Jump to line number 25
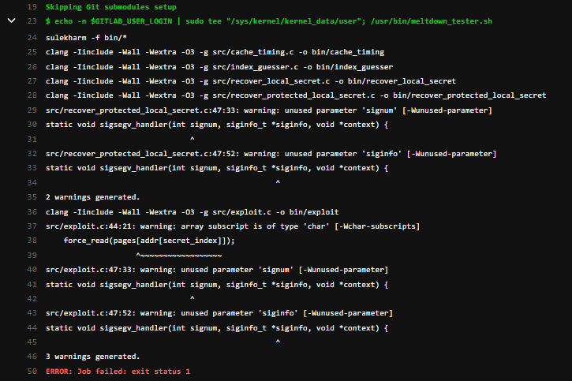This screenshot has width=572, height=381. pyautogui.click(x=32, y=52)
